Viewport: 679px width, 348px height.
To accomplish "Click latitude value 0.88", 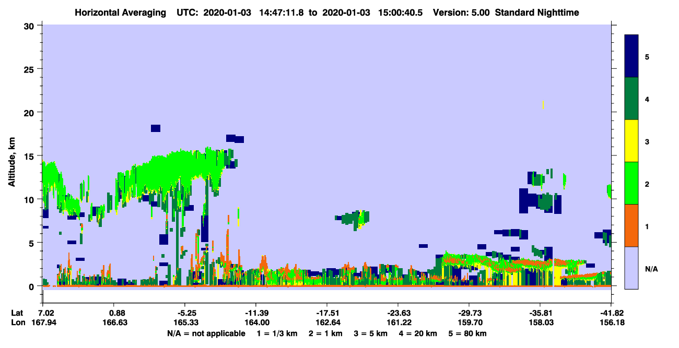I will pos(117,313).
